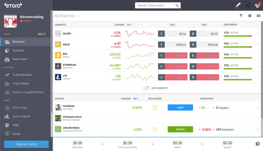The image size is (263, 151).
Task: Click the filter funnel icon
Action: tap(241, 16)
